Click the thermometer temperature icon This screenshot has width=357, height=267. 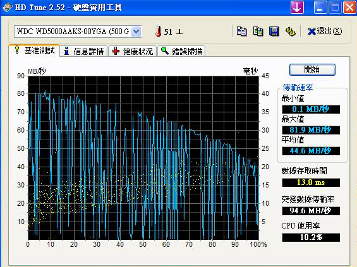[x=158, y=31]
